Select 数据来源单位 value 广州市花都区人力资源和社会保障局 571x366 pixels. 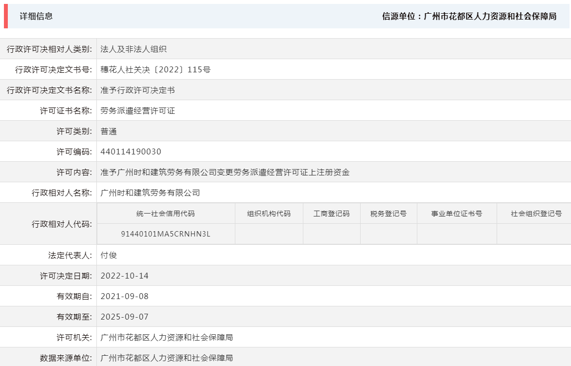pyautogui.click(x=167, y=358)
